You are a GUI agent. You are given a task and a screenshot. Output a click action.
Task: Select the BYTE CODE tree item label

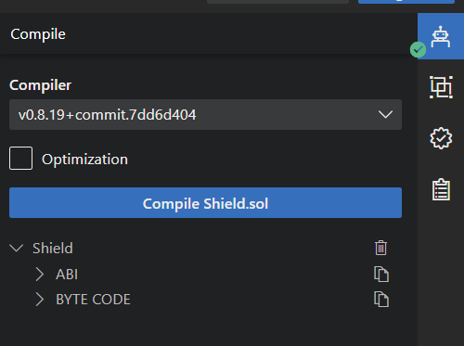pyautogui.click(x=93, y=300)
